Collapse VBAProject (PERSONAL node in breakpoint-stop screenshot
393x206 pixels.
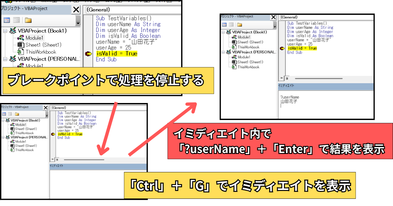(5, 59)
